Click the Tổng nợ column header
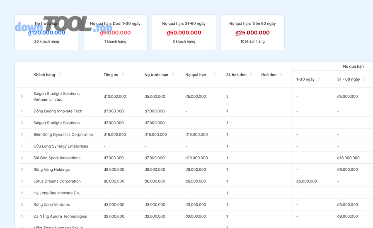The image size is (373, 228). tap(111, 75)
